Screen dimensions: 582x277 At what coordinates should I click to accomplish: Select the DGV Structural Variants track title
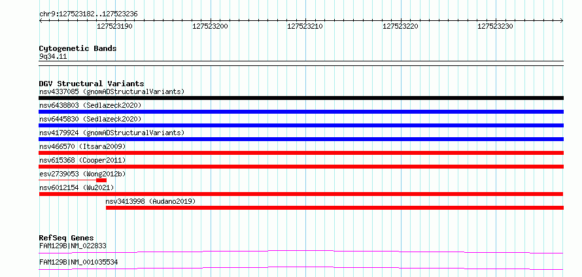[x=92, y=84]
